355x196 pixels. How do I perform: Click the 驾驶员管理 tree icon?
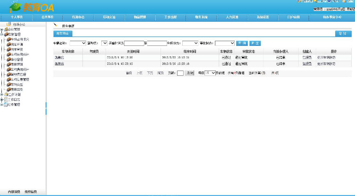pyautogui.click(x=9, y=74)
